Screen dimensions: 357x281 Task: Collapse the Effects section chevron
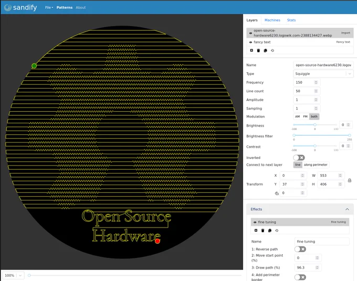pyautogui.click(x=347, y=209)
